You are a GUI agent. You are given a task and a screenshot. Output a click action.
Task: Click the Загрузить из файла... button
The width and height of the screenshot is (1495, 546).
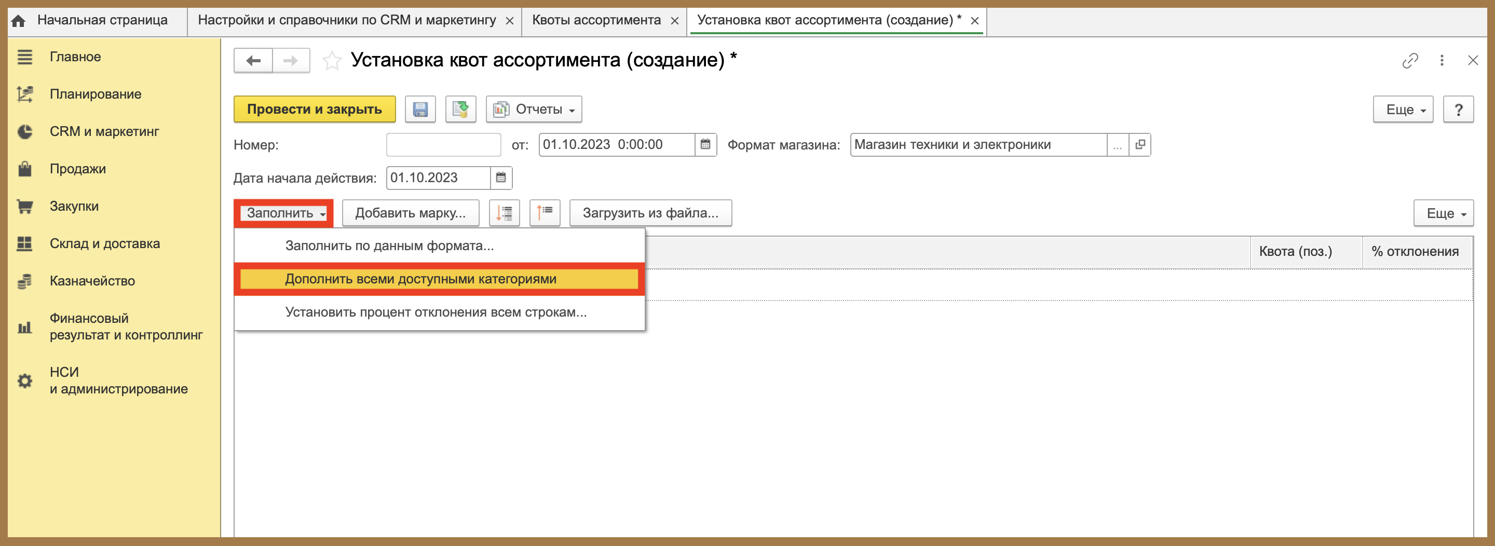[650, 213]
